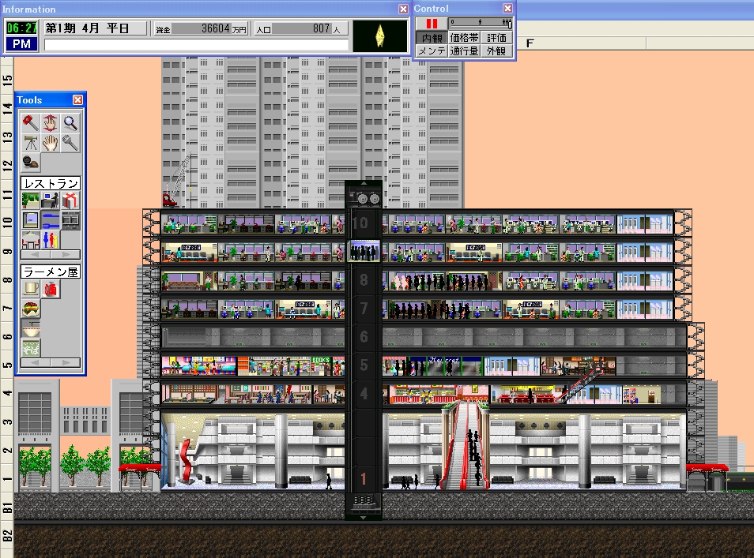Click the red sculpture in the lobby
Viewport: 754px width, 558px height.
pyautogui.click(x=187, y=462)
